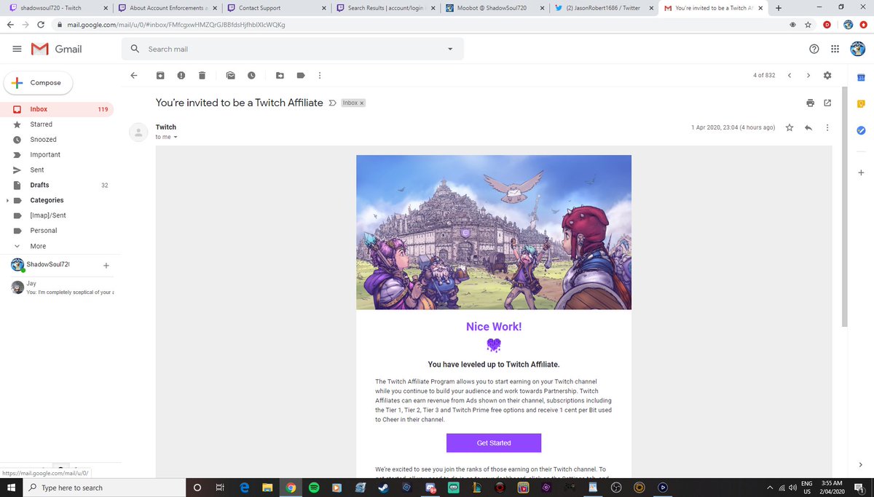Archive this Twitch Affiliate email

(160, 75)
